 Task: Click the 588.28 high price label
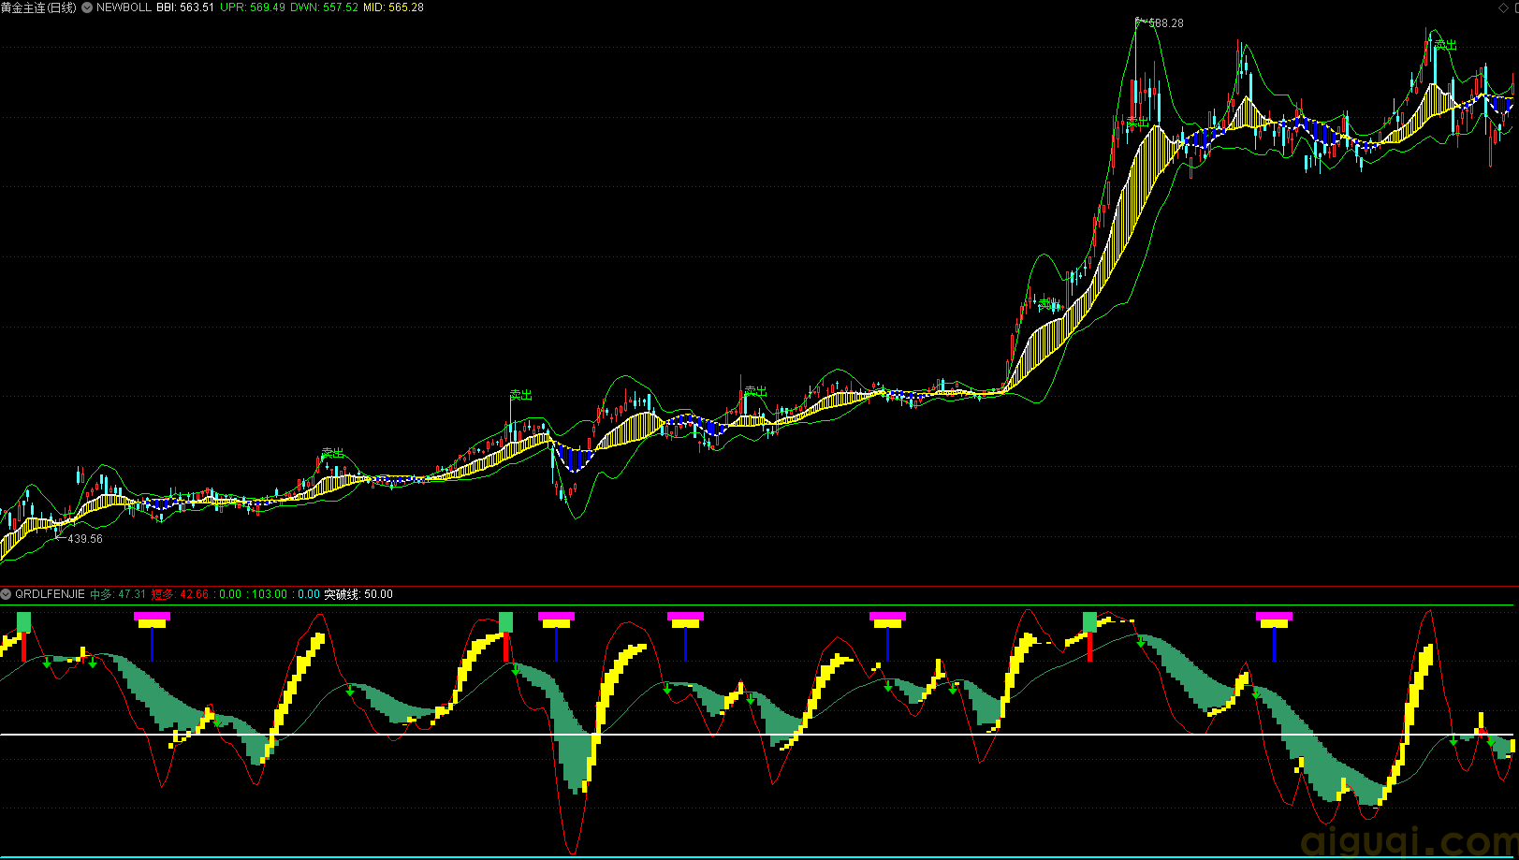point(1166,23)
